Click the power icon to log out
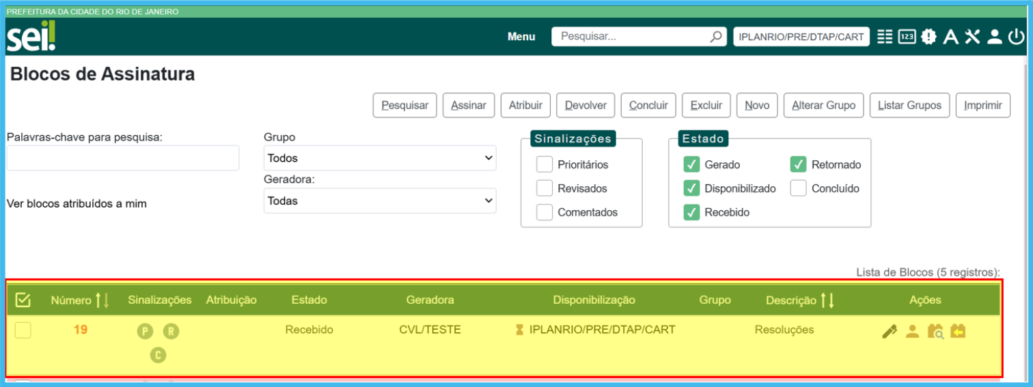 click(1017, 37)
